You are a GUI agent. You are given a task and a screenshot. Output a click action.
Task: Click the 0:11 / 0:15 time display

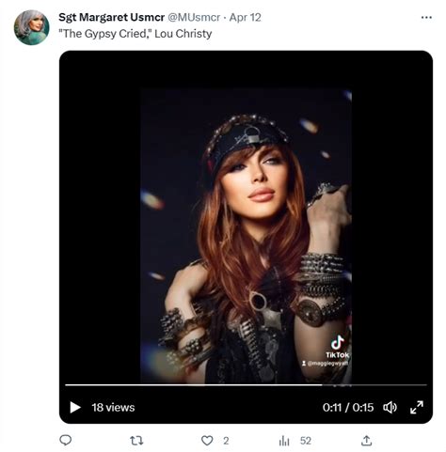[348, 408]
